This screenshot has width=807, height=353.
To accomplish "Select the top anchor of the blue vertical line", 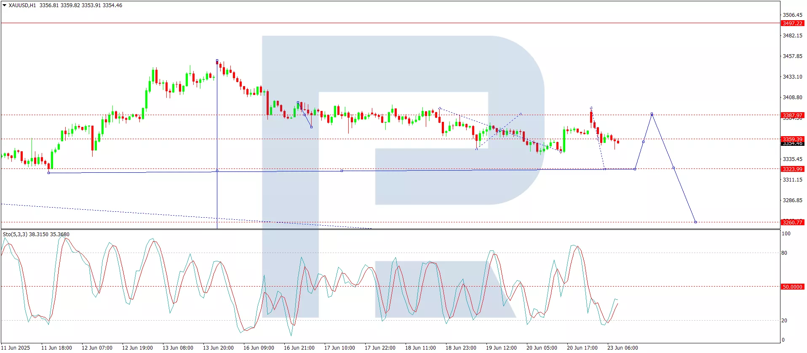I will click(x=217, y=61).
